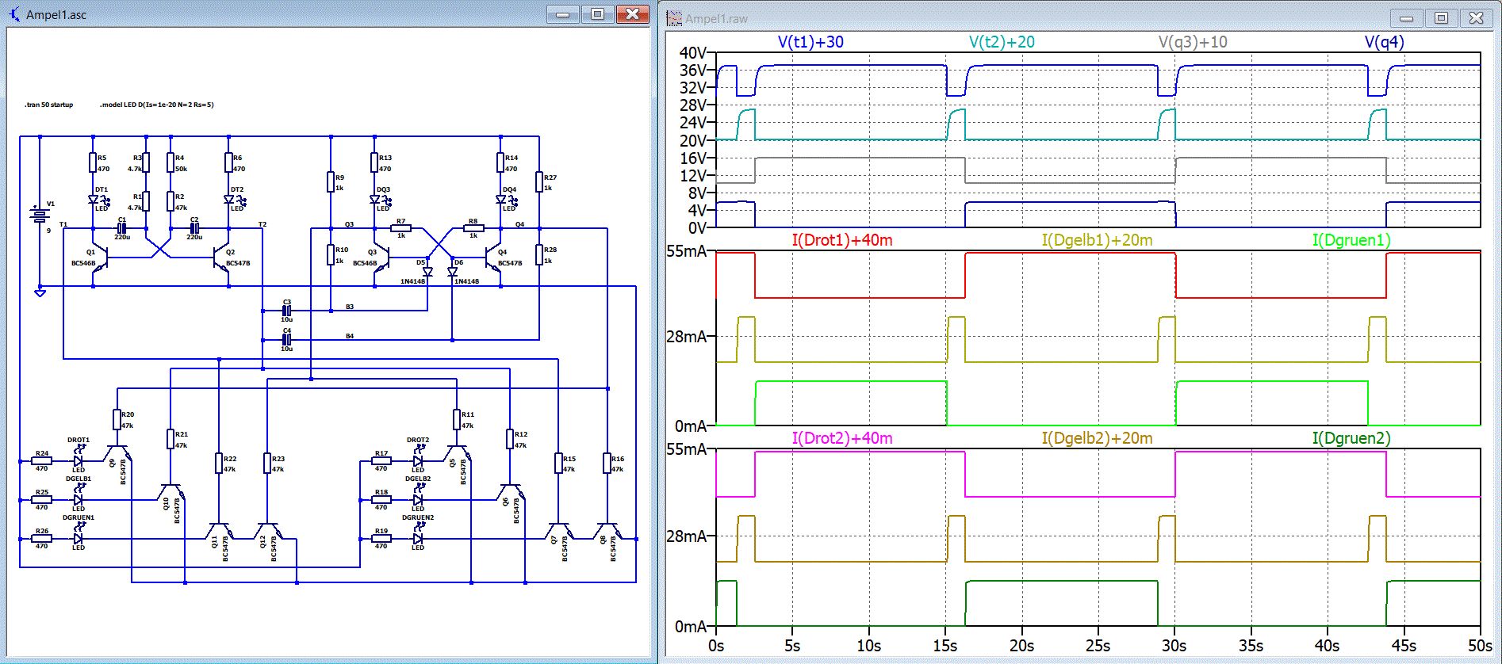Click the 0s time axis label
This screenshot has width=1502, height=664.
coord(716,646)
